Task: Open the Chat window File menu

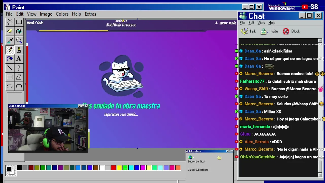Action: coord(242,23)
